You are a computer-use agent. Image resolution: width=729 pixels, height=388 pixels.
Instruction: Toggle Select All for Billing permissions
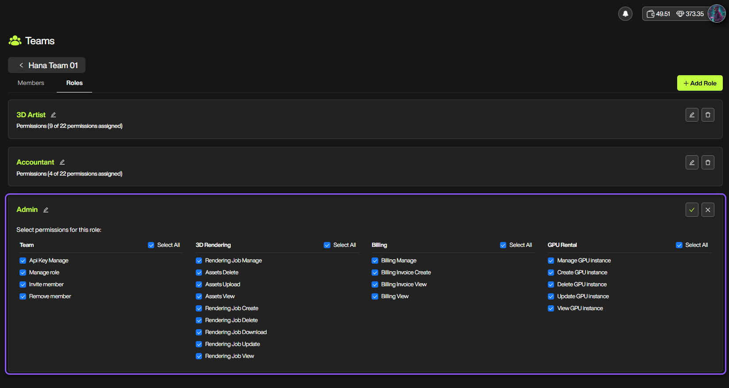click(503, 245)
